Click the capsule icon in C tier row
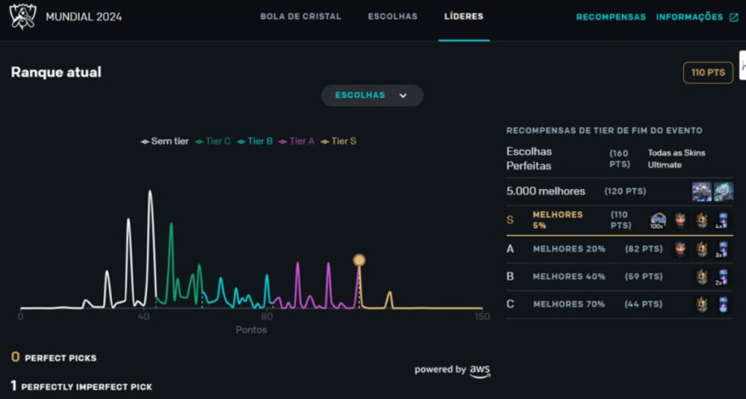746x399 pixels. [x=722, y=304]
